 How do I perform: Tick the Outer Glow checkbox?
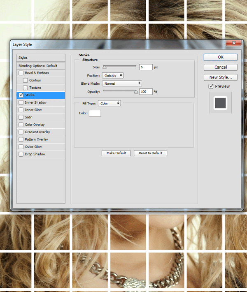coord(21,147)
